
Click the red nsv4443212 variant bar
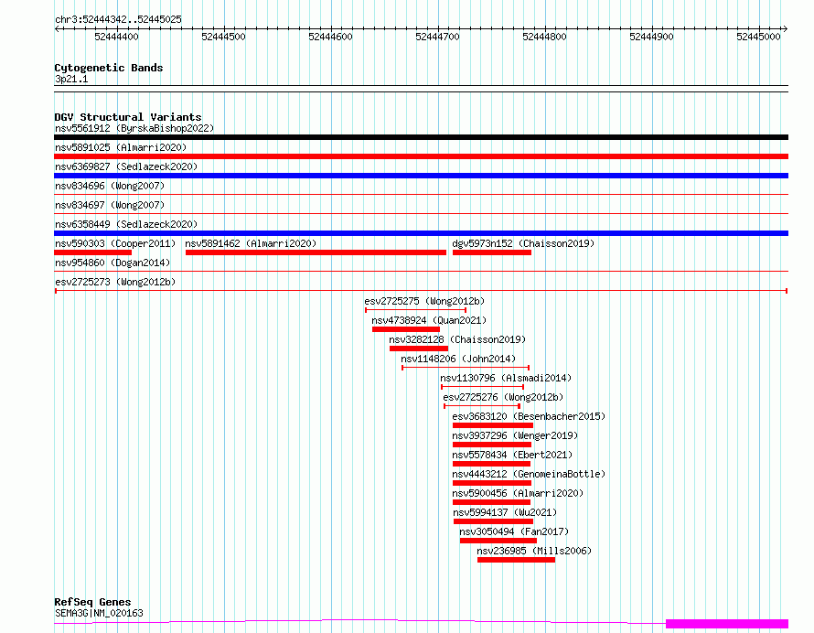[492, 484]
